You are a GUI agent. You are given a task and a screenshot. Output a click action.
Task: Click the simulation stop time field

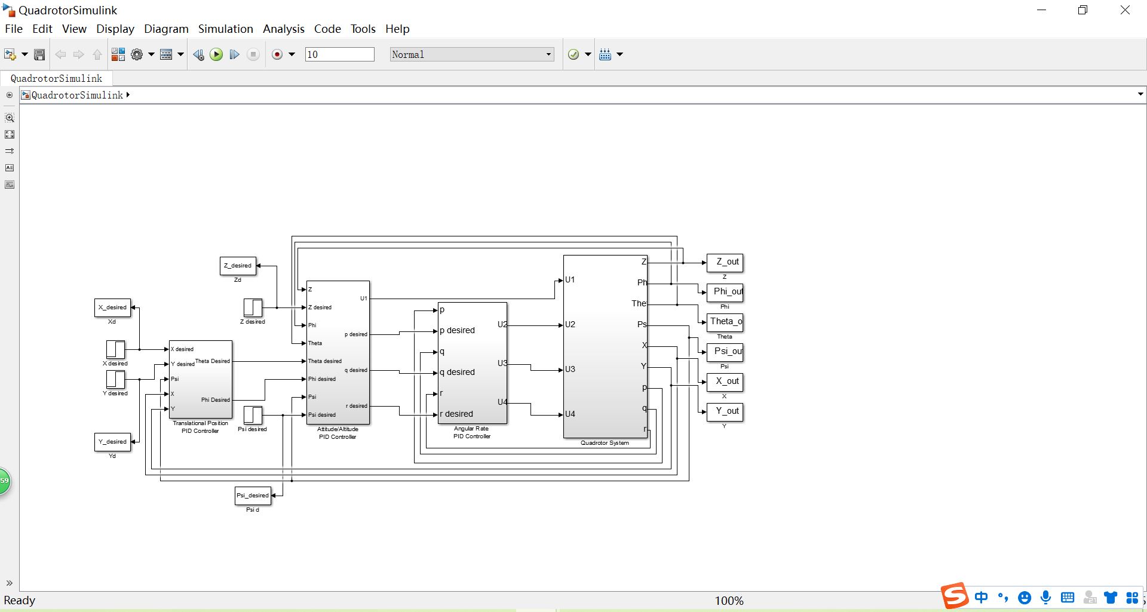click(x=339, y=54)
